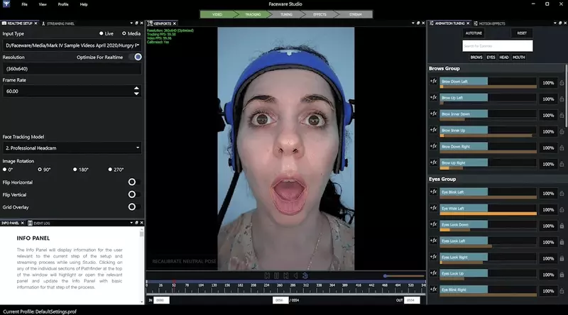Add effect to Eyes Look Left control

[x=433, y=241]
